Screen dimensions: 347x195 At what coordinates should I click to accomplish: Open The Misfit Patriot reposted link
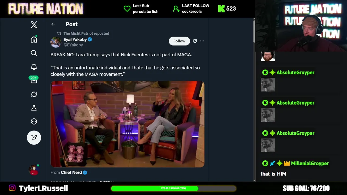point(86,33)
